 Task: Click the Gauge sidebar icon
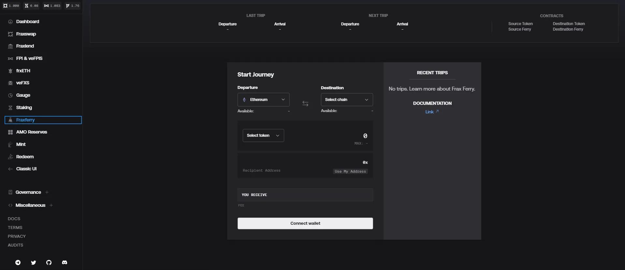click(10, 95)
